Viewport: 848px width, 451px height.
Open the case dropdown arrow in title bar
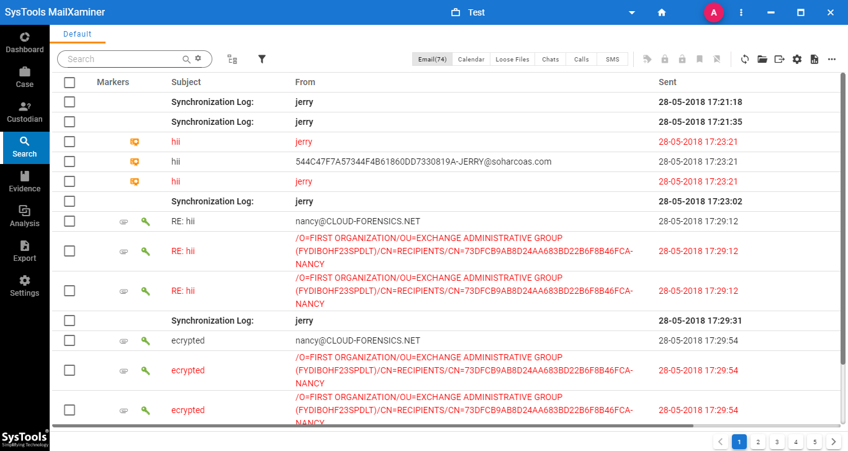point(632,12)
